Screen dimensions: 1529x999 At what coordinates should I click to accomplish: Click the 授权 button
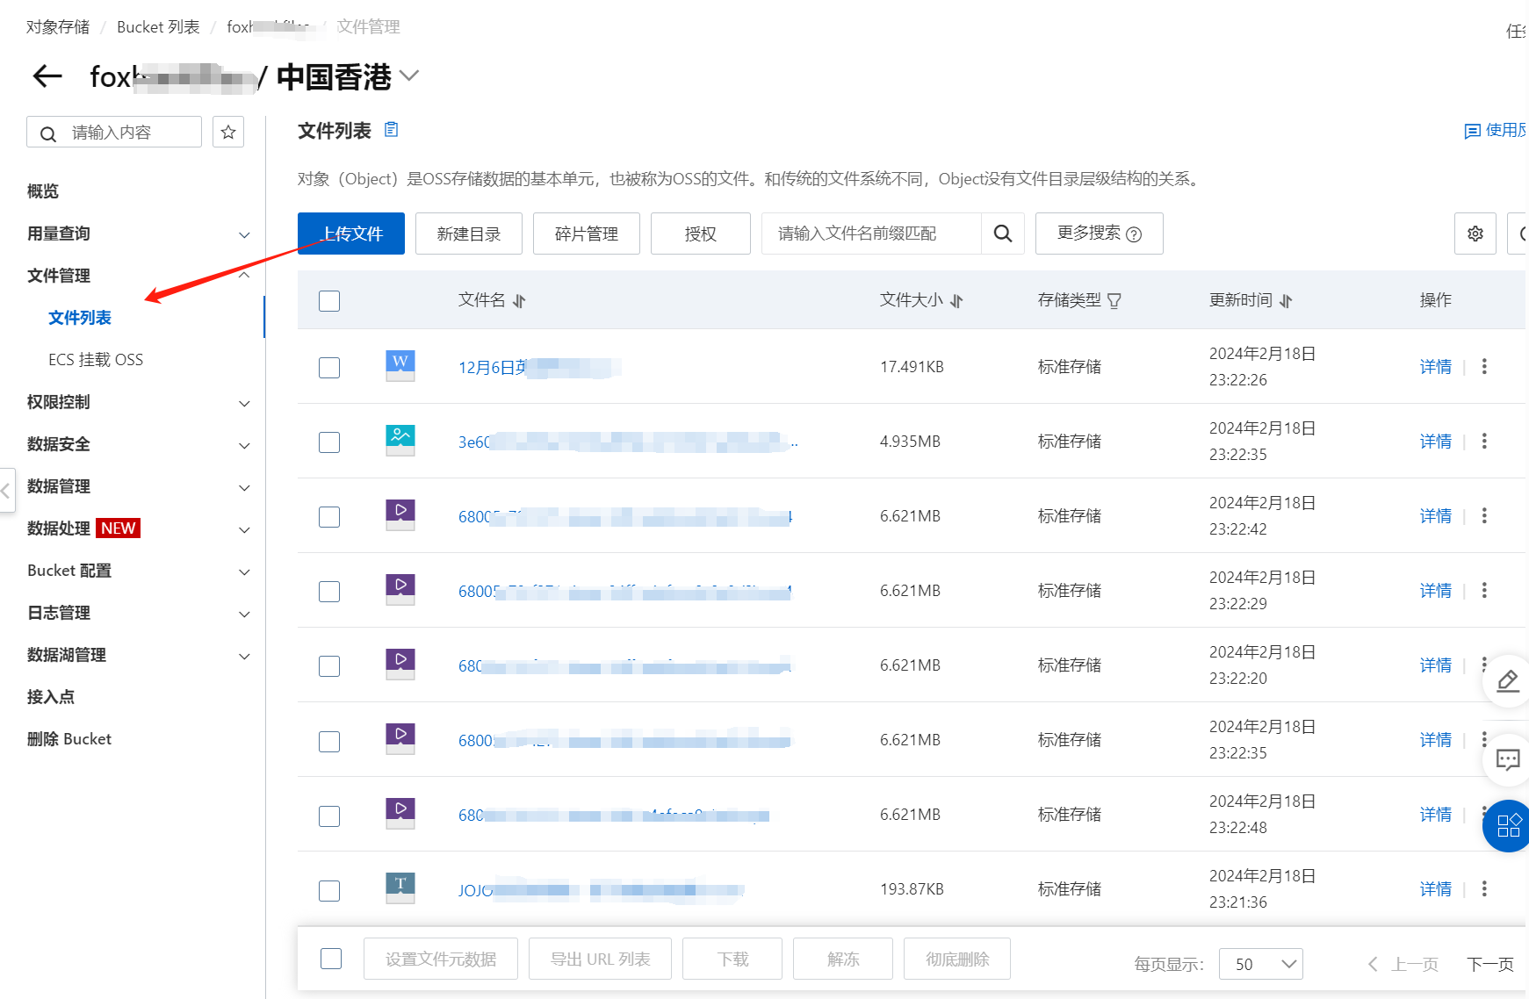pos(701,234)
